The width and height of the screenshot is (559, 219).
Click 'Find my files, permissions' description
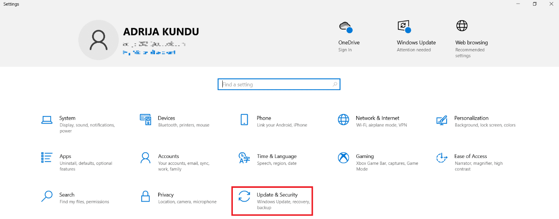[84, 202]
